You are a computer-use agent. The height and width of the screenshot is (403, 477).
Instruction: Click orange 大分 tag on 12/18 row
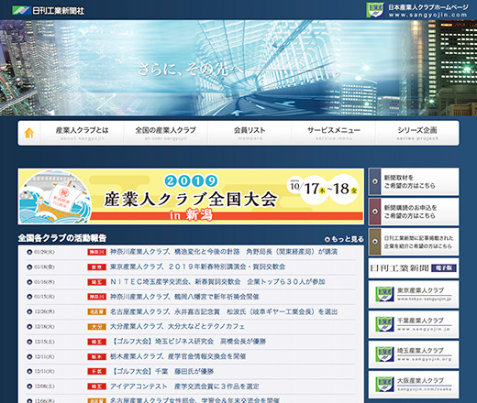coord(96,327)
